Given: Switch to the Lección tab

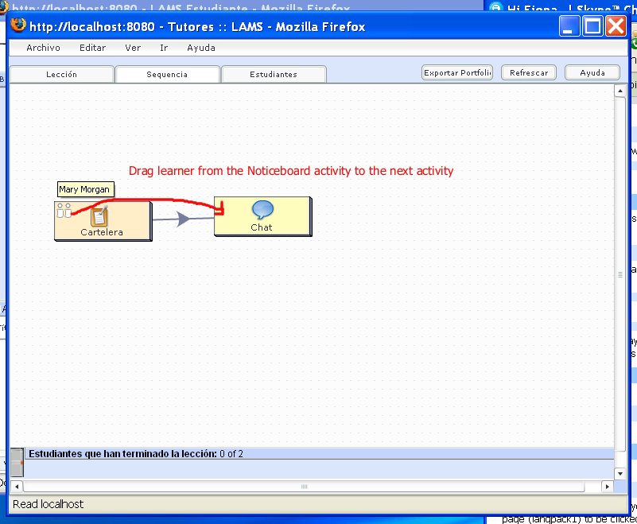Looking at the screenshot, I should [61, 74].
